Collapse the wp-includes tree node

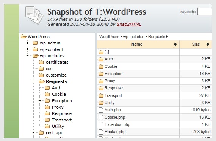coord(27,56)
